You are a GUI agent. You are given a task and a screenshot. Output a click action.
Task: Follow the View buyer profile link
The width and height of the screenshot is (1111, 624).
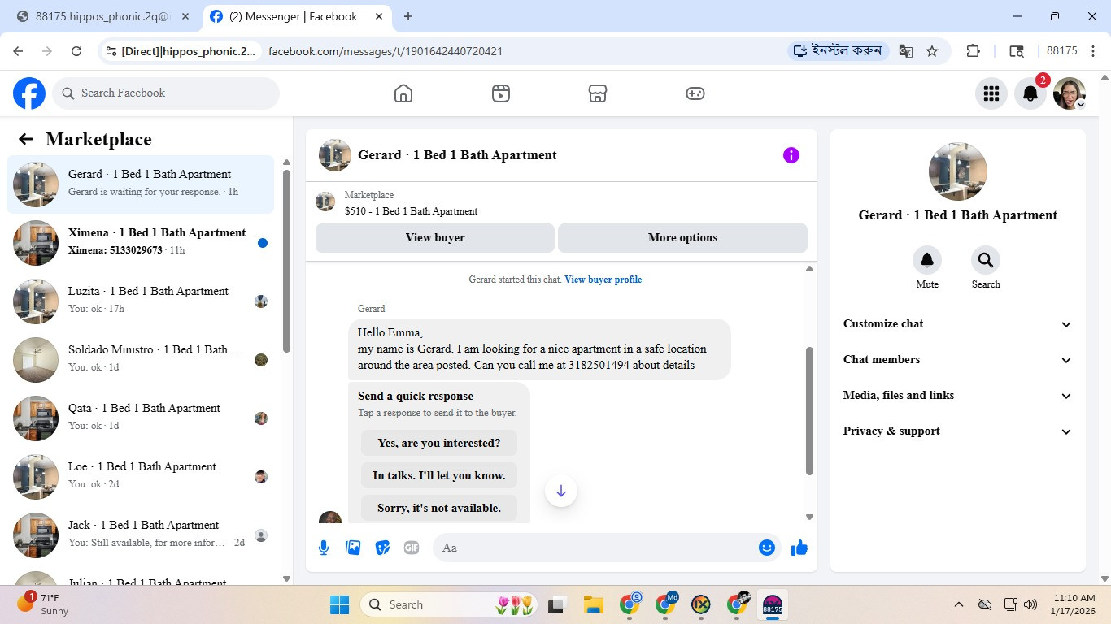pos(603,279)
